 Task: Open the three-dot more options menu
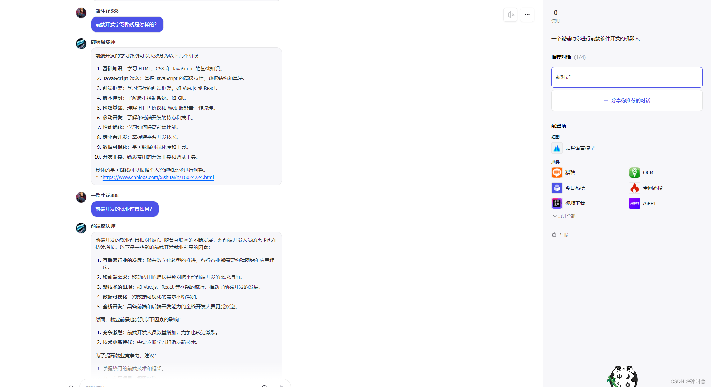point(527,15)
